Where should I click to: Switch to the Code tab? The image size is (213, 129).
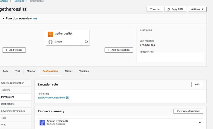pos(6,71)
